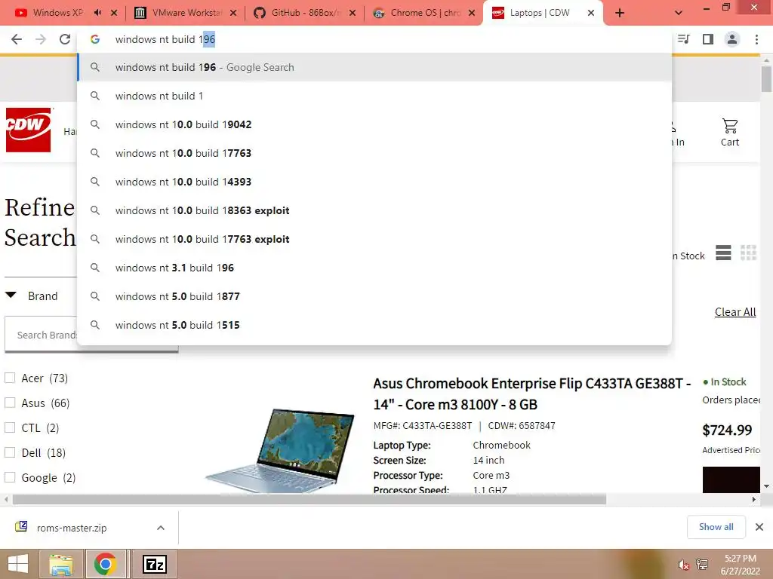Viewport: 773px width, 579px height.
Task: Reload the page with the refresh icon
Action: click(65, 39)
